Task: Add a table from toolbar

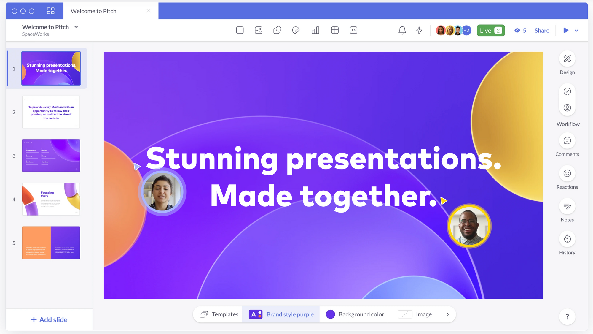Action: [335, 30]
